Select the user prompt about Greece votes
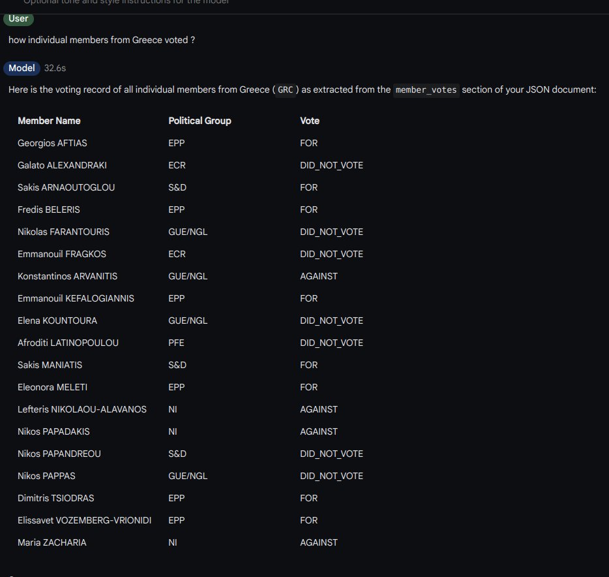The image size is (609, 577). [x=102, y=40]
